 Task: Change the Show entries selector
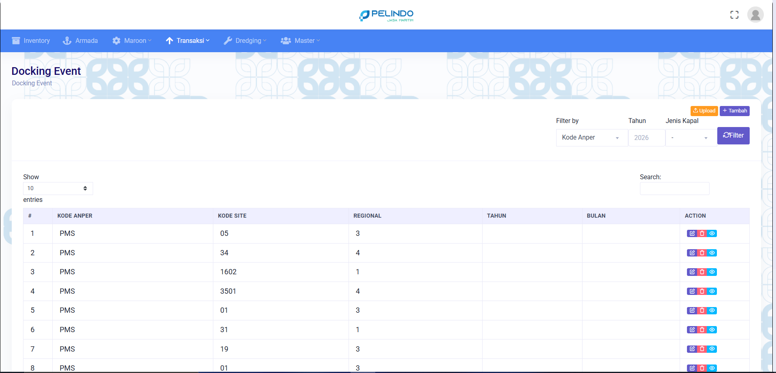tap(58, 188)
